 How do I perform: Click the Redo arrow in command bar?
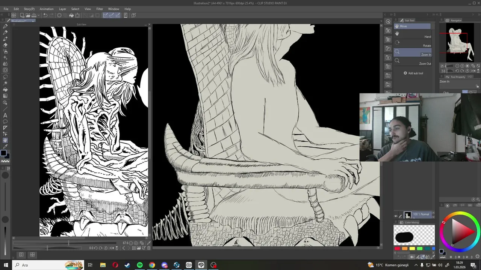pyautogui.click(x=51, y=15)
